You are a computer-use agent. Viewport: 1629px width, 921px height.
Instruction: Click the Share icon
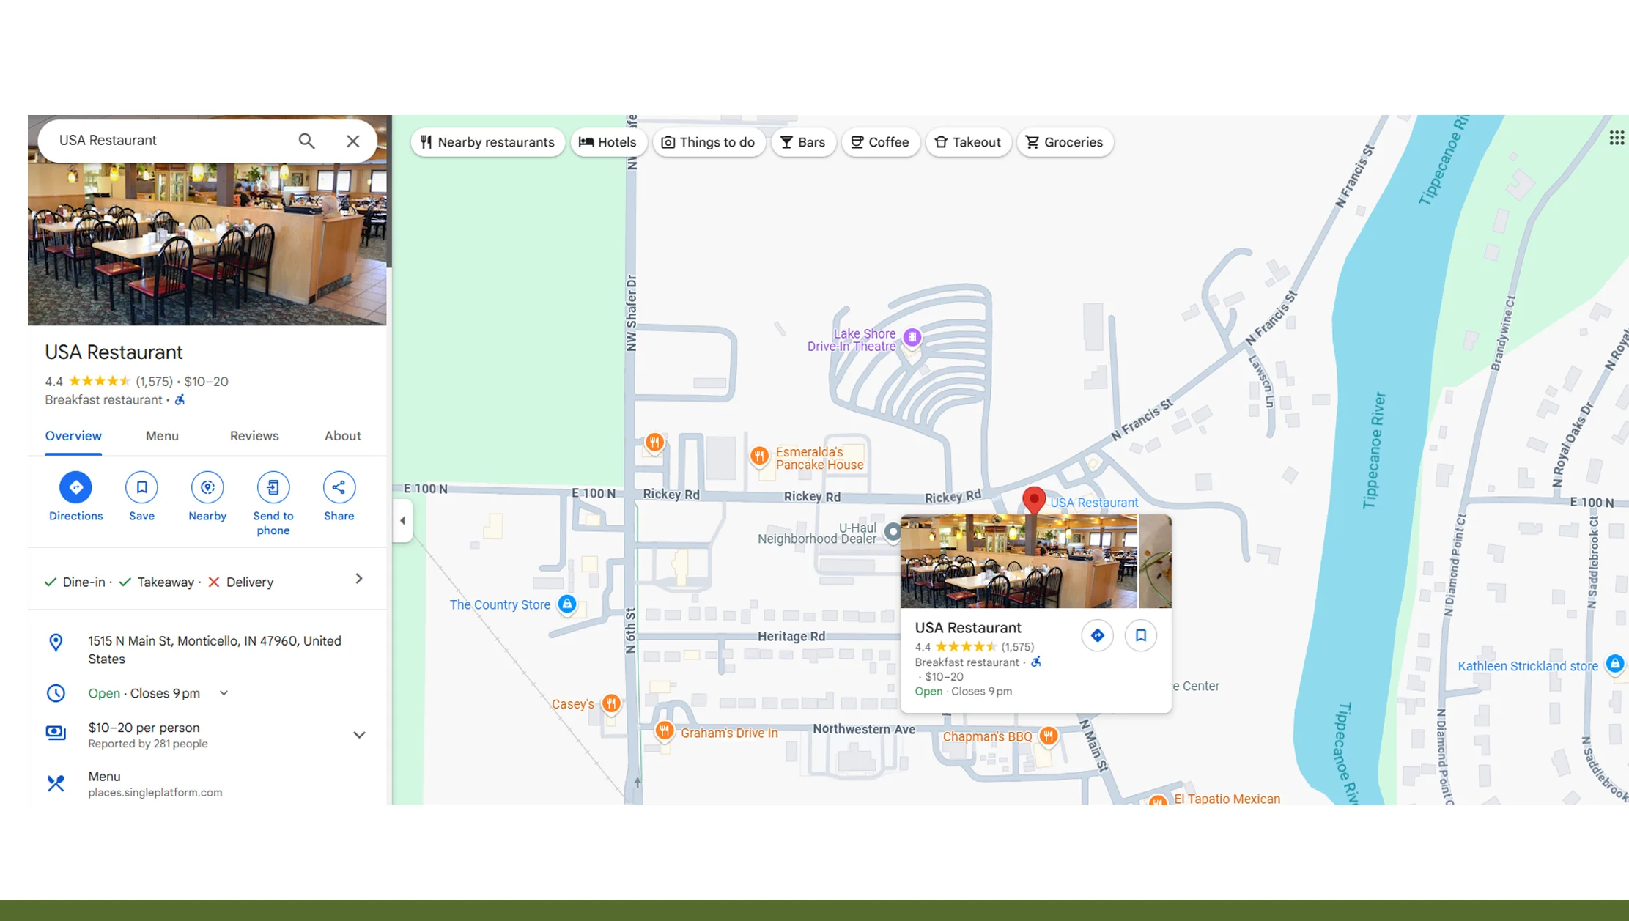339,487
